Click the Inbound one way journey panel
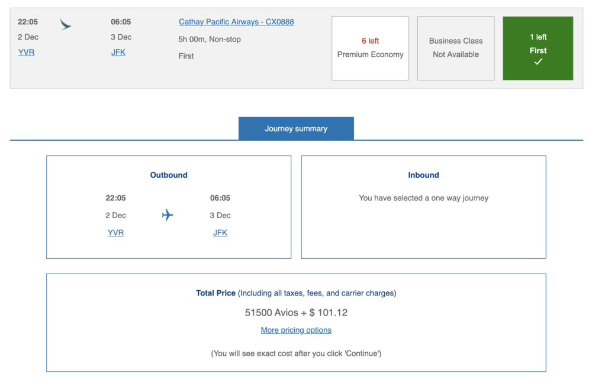This screenshot has height=380, width=592. click(x=423, y=207)
